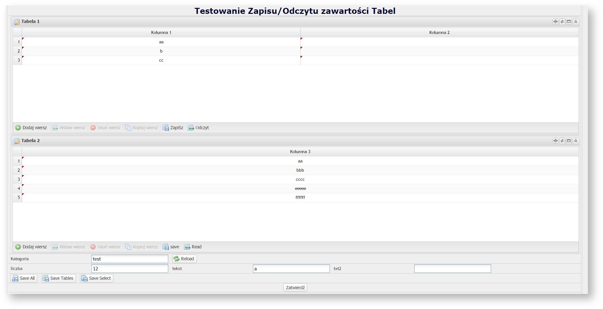Collapse the Tabela 2 panel
This screenshot has height=309, width=603.
(575, 141)
